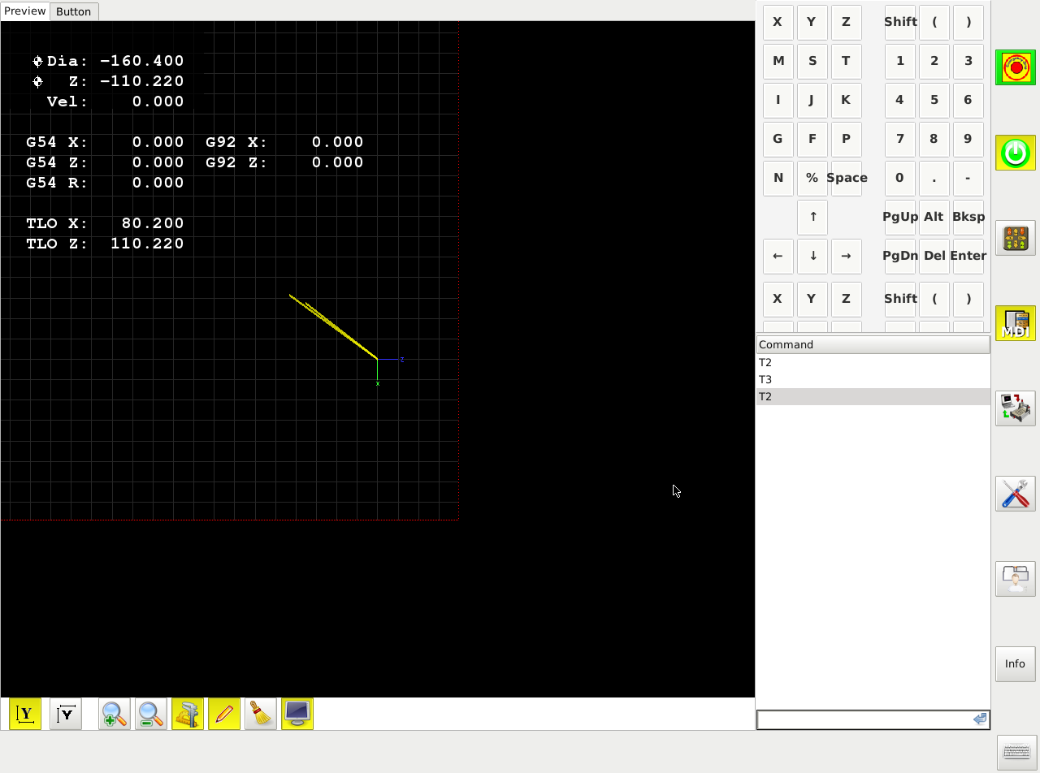Screen dimensions: 1040x773
Task: Select the highlighted T2 history entry
Action: pyautogui.click(x=873, y=396)
